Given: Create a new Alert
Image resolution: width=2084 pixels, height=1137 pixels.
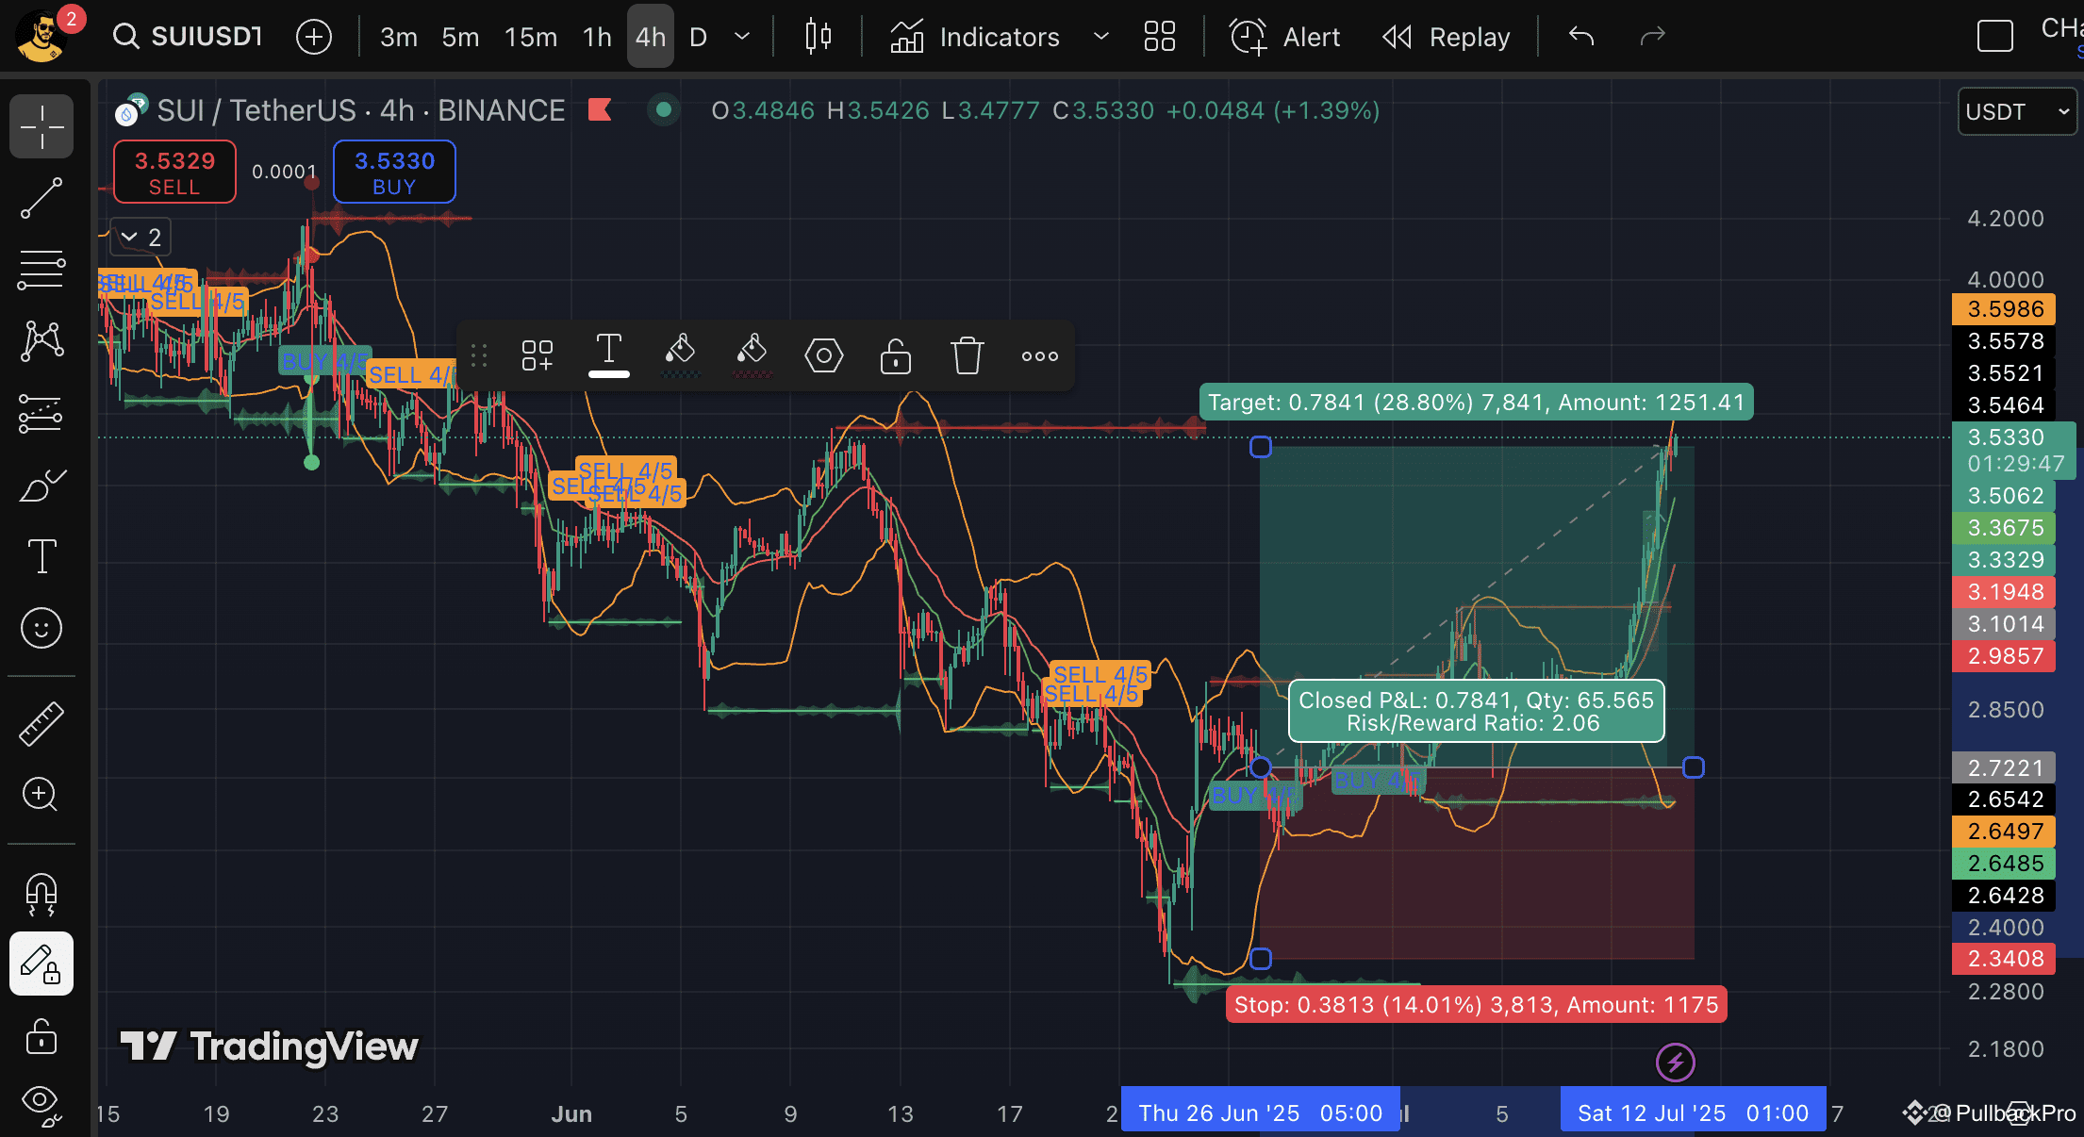Looking at the screenshot, I should 1284,37.
